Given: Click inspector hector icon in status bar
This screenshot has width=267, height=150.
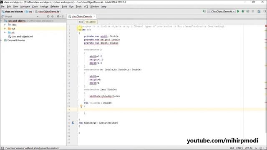Looking at the screenshot, I should pyautogui.click(x=260, y=148).
